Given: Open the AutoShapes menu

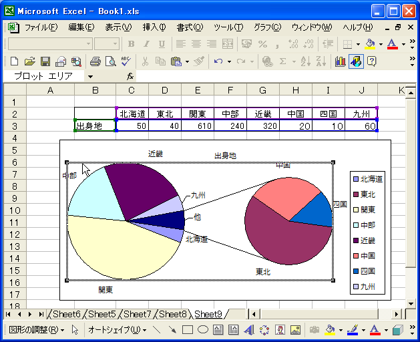Looking at the screenshot, I should pos(117,330).
